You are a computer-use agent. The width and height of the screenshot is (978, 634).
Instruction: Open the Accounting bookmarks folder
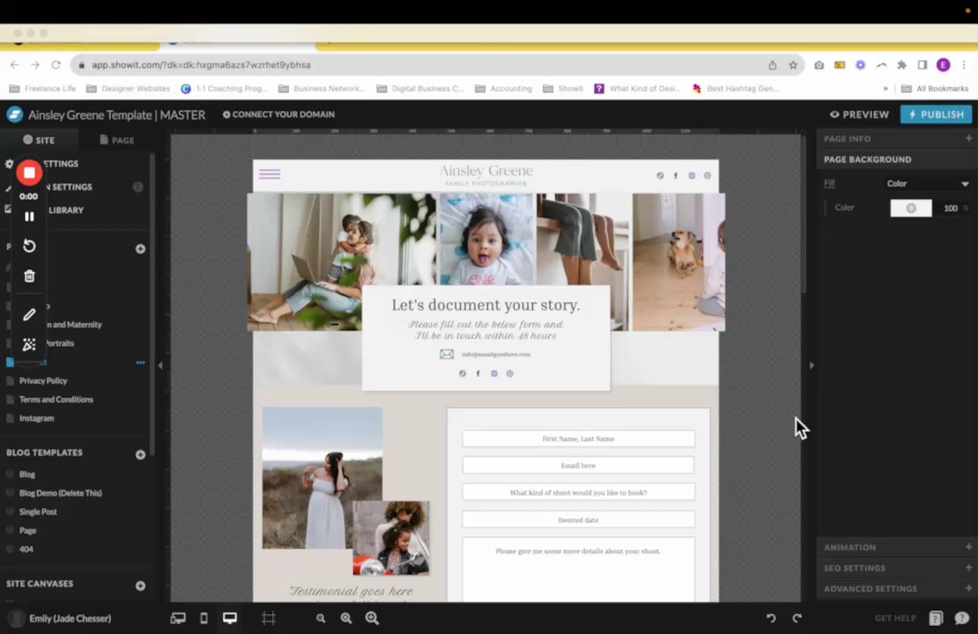coord(504,89)
